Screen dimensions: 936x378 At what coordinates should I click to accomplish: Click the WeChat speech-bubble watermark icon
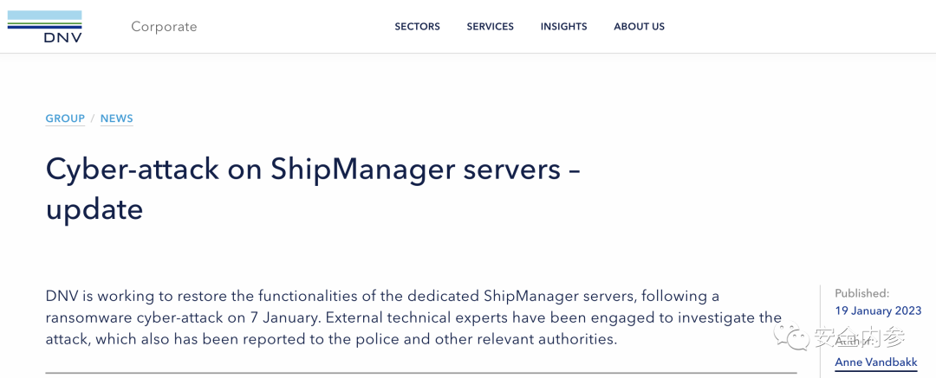794,336
